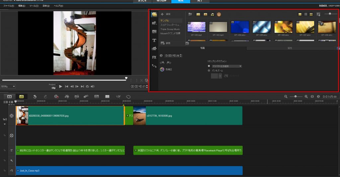Click the Transition library icon
The image size is (340, 177).
(x=154, y=32)
